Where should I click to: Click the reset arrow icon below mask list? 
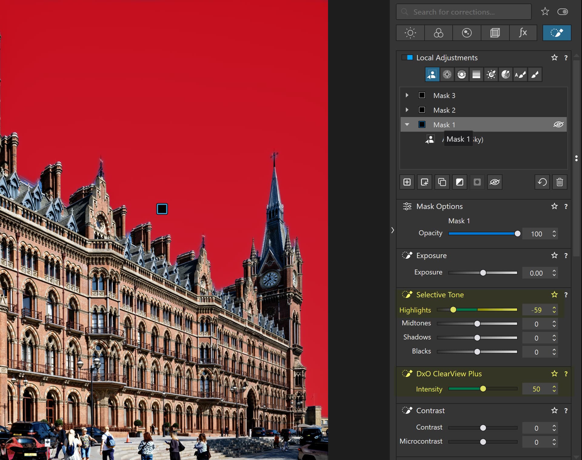(x=542, y=182)
